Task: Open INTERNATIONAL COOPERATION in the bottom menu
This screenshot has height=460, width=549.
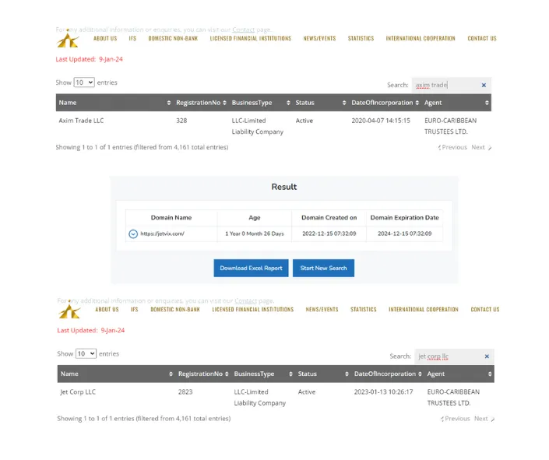Action: [424, 310]
